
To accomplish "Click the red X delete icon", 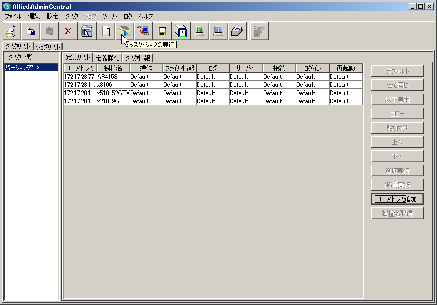I will (68, 31).
